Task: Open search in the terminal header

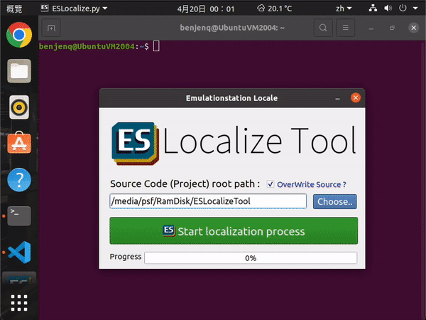Action: click(x=323, y=28)
